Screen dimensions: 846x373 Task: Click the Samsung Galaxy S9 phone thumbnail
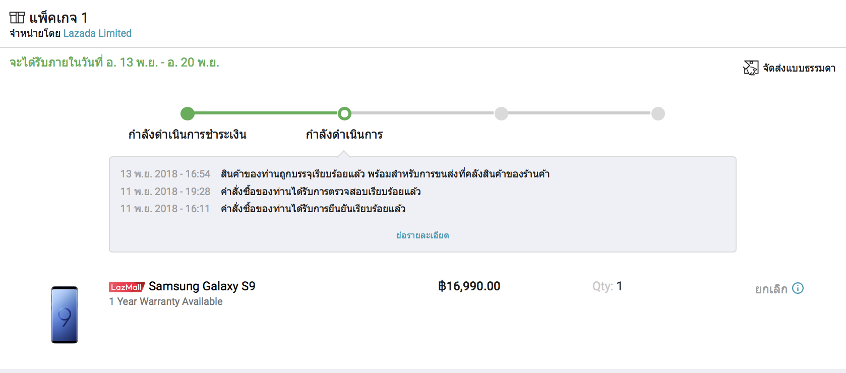point(65,315)
